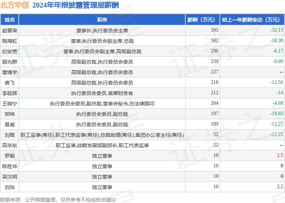Click change value -19.83
This screenshot has width=285, height=203.
[276, 114]
